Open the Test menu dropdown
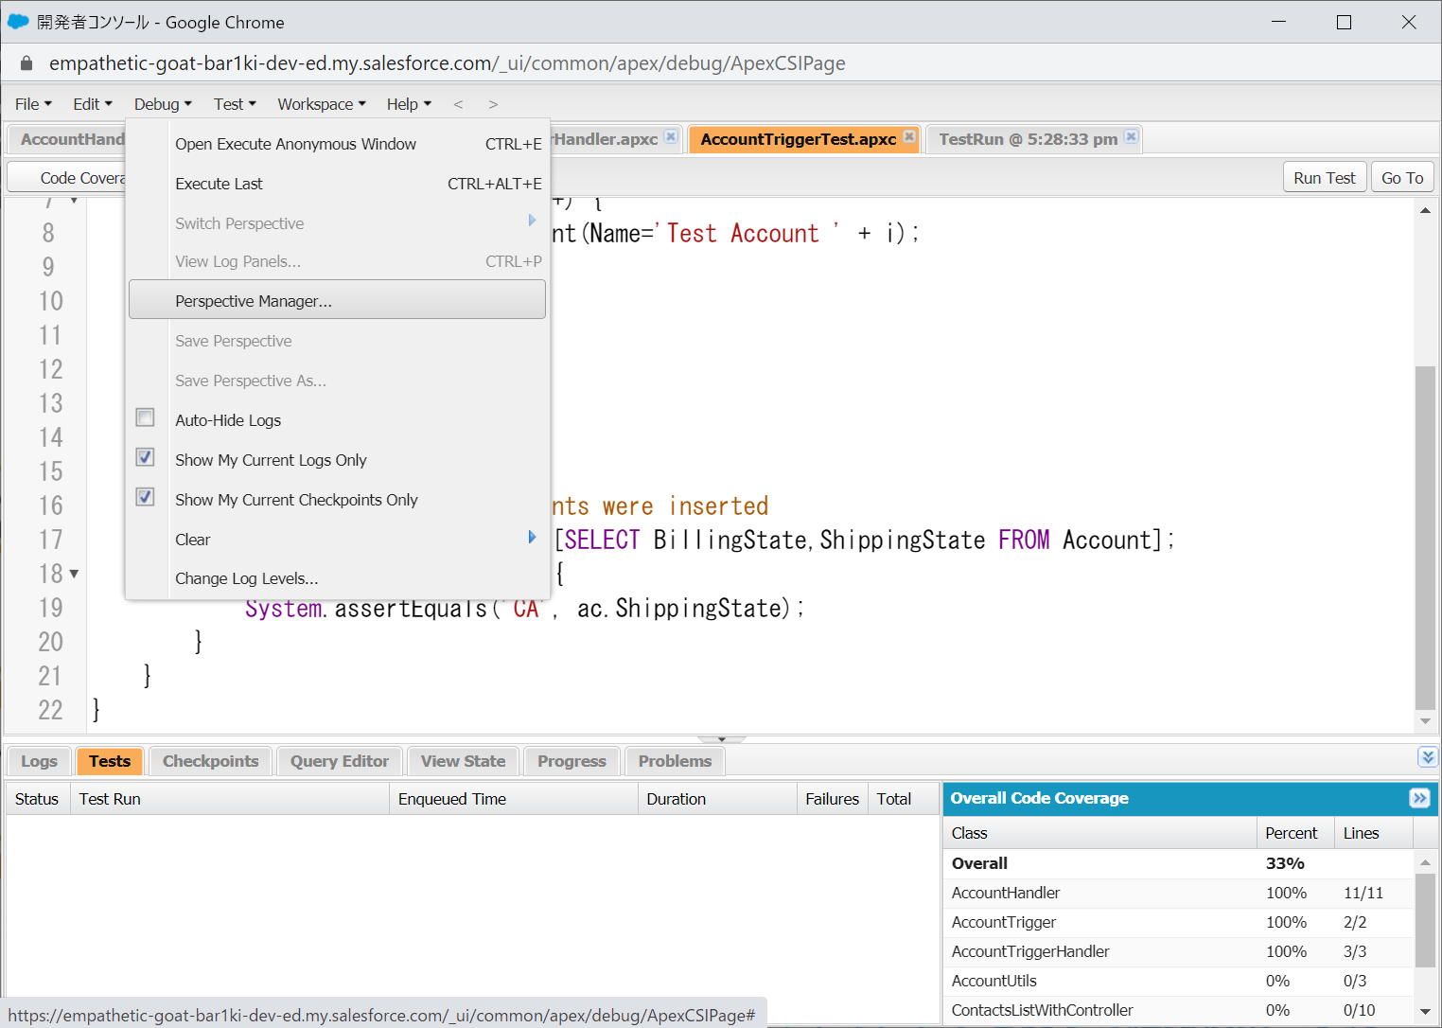Screen dimensions: 1442x1028 click(x=235, y=104)
